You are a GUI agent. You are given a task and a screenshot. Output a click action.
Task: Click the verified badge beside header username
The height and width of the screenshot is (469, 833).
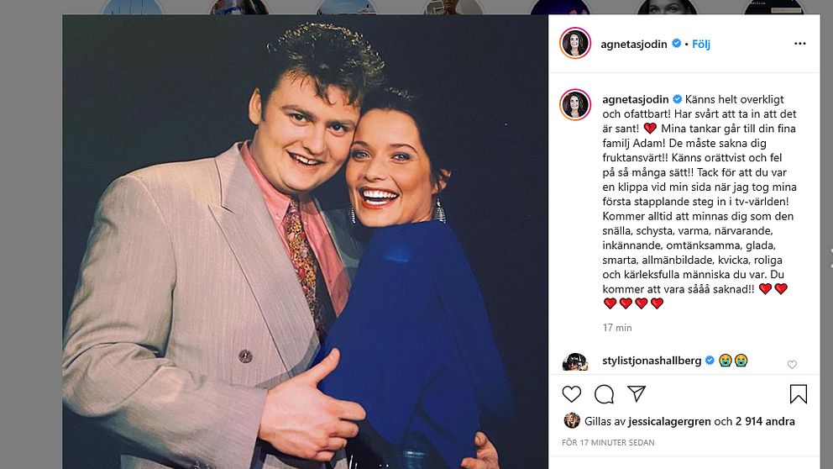[676, 44]
